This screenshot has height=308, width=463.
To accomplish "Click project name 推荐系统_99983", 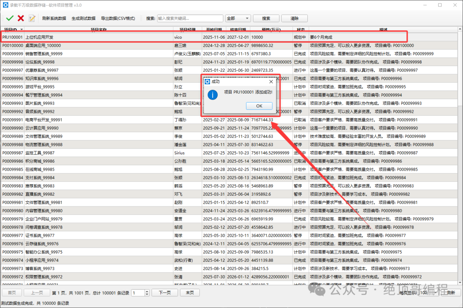I will 40,186.
